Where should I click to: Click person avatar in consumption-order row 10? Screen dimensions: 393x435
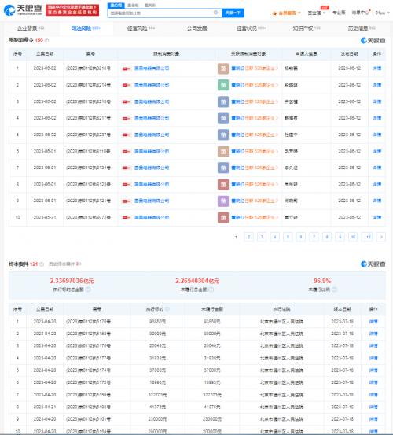pos(222,217)
